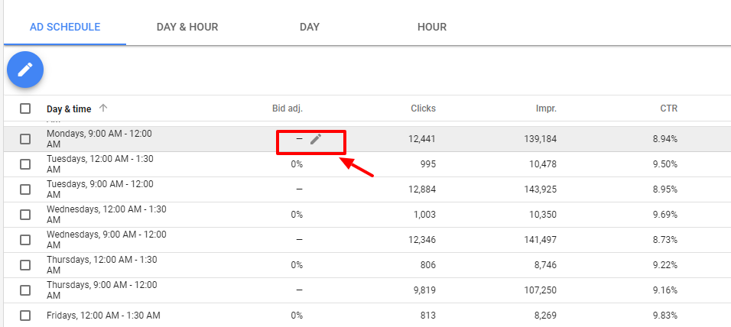
Task: Click the CTR column header
Action: click(x=669, y=108)
